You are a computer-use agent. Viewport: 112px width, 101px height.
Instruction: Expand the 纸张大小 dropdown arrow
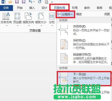[41, 26]
